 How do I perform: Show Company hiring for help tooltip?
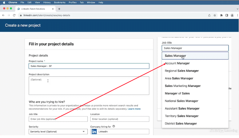pos(114,126)
